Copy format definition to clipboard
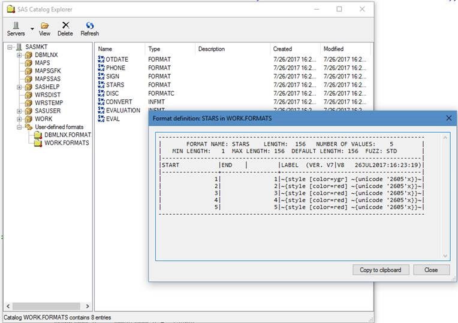The height and width of the screenshot is (323, 458). (381, 270)
